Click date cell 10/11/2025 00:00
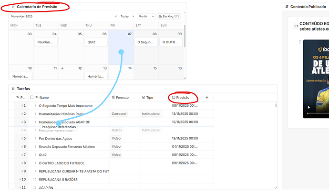This screenshot has height=193, width=329. pyautogui.click(x=185, y=122)
